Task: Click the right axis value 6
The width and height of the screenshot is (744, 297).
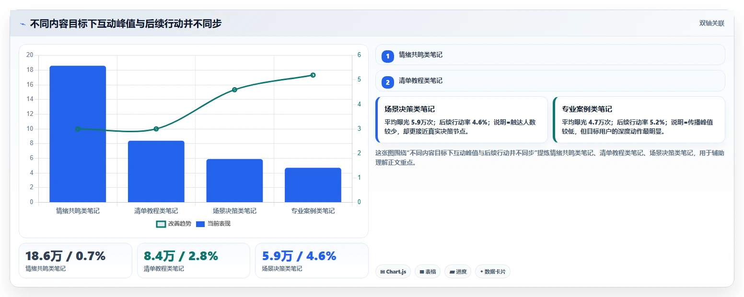Action: pos(359,55)
